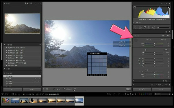Select 1:1 zoom in Navigator header
This screenshot has height=108, width=174.
[34, 3]
